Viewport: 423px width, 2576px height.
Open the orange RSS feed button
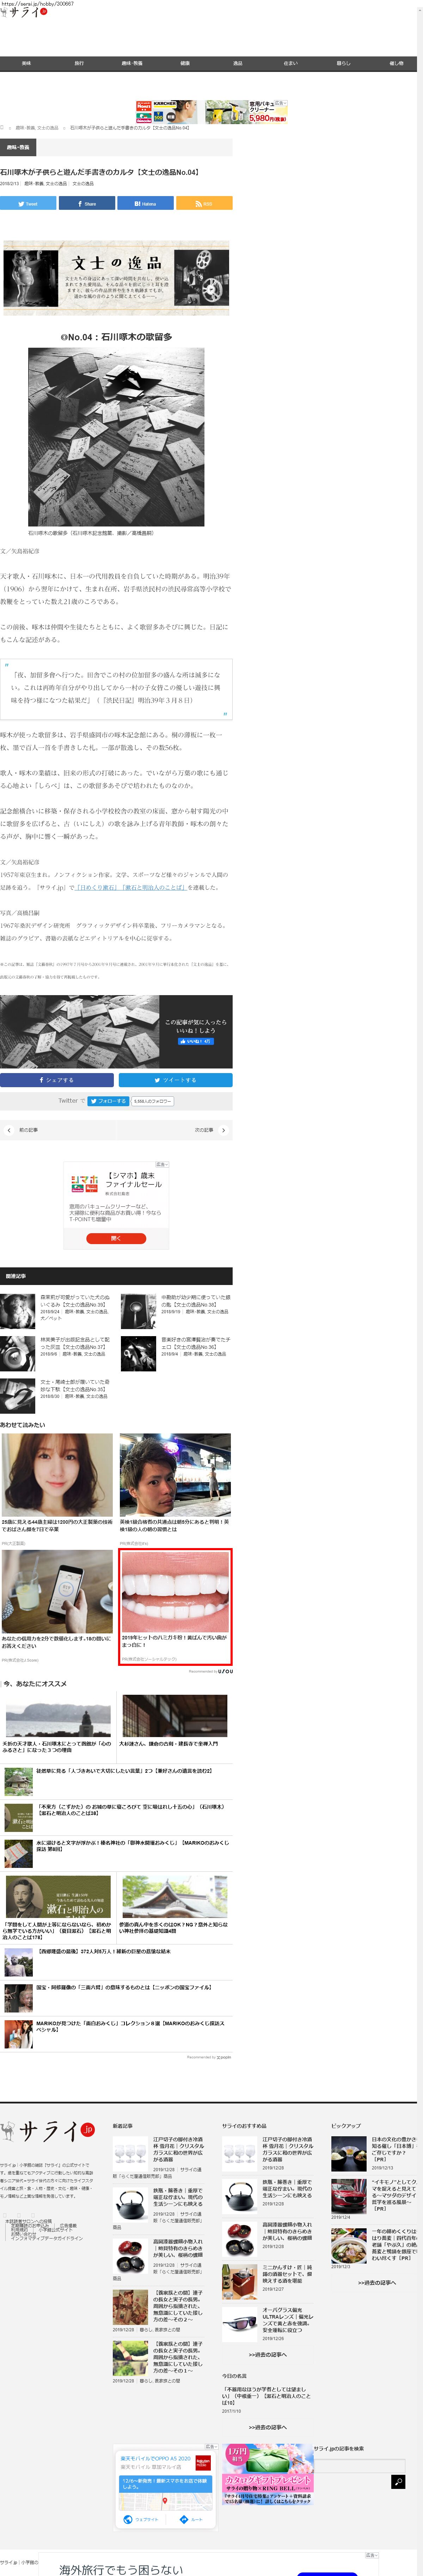click(x=204, y=203)
